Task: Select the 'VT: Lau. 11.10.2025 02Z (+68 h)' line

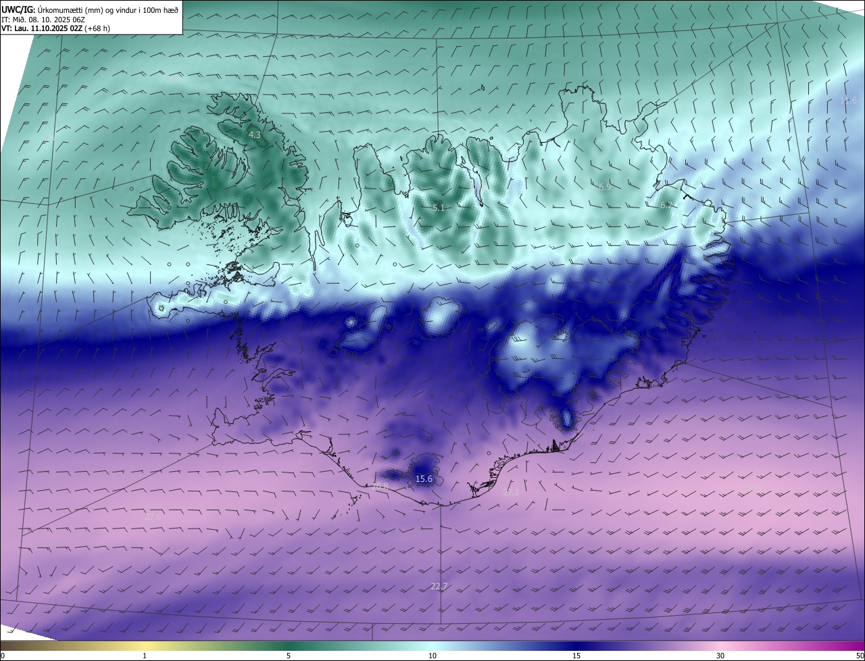Action: click(x=56, y=28)
